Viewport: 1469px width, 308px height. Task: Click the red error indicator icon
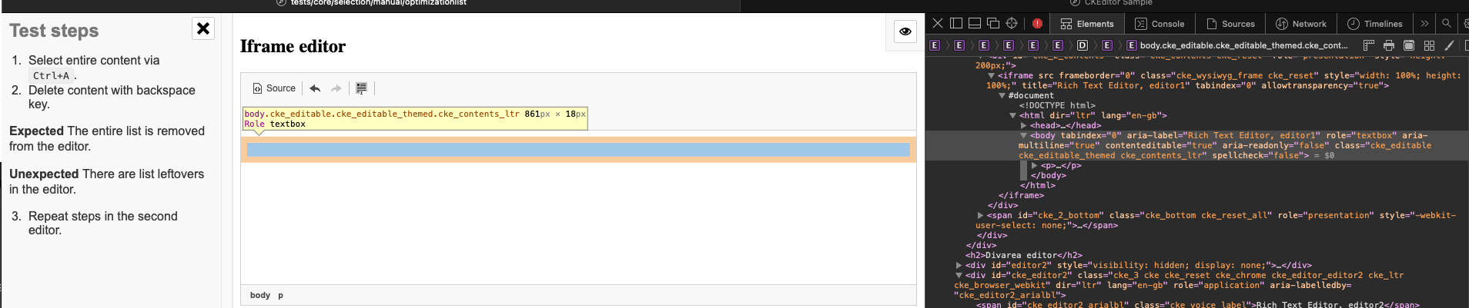[x=1037, y=24]
